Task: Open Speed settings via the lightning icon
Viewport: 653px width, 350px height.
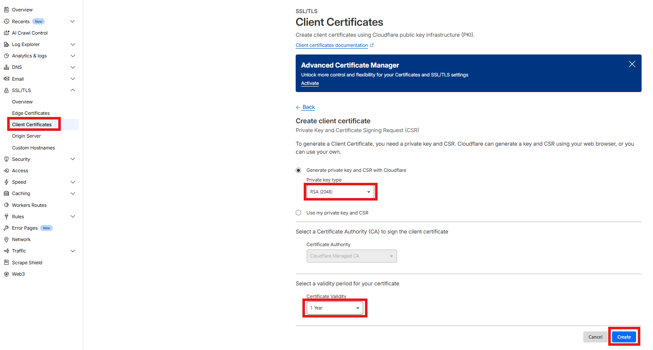Action: [x=6, y=182]
